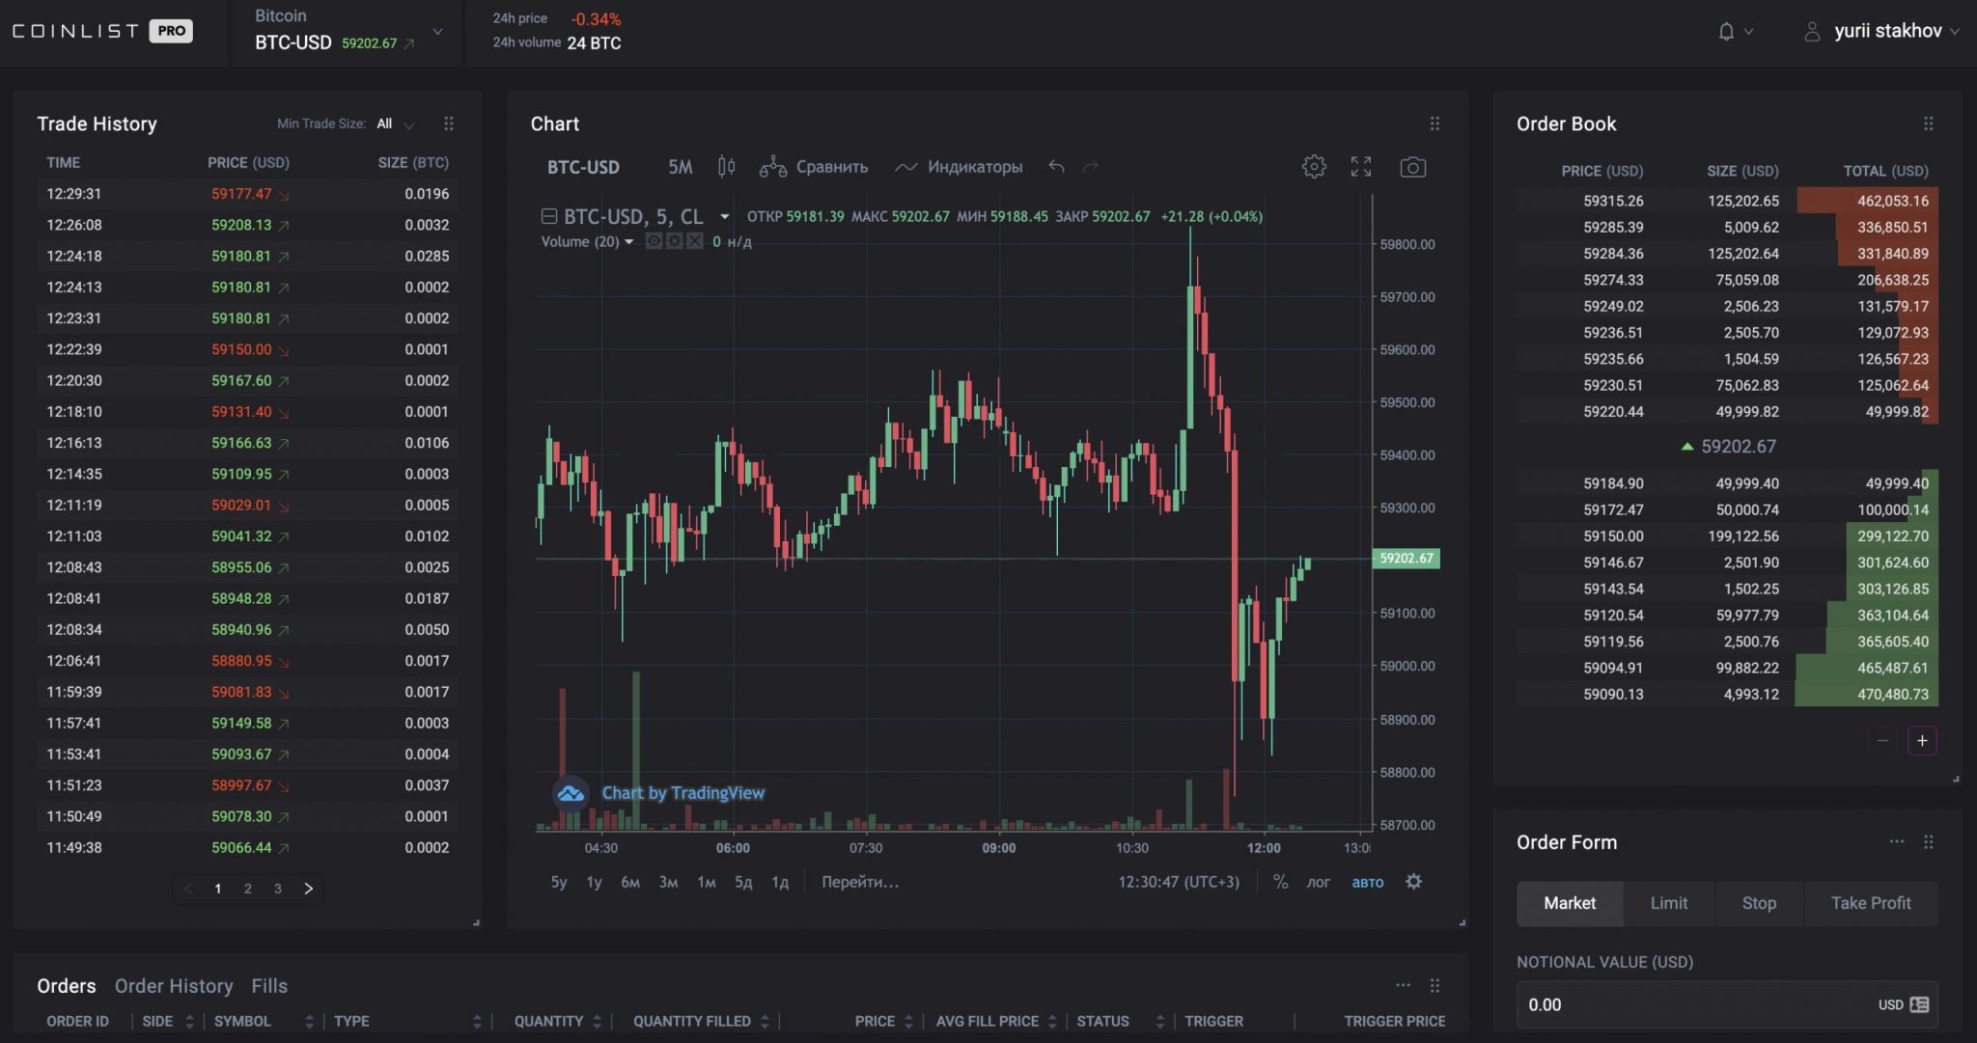Switch to the Limit order tab

click(1668, 903)
